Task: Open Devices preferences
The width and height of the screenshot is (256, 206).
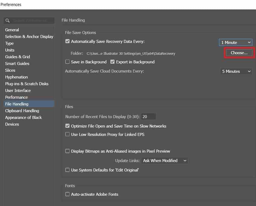Action: point(12,124)
